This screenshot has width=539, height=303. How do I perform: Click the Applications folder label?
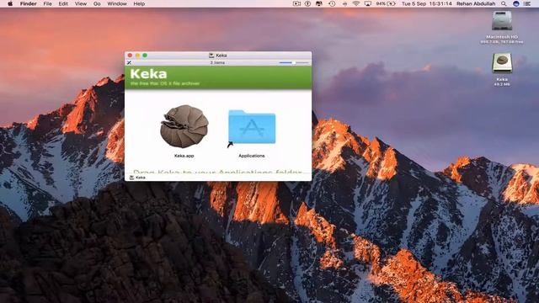pos(252,156)
